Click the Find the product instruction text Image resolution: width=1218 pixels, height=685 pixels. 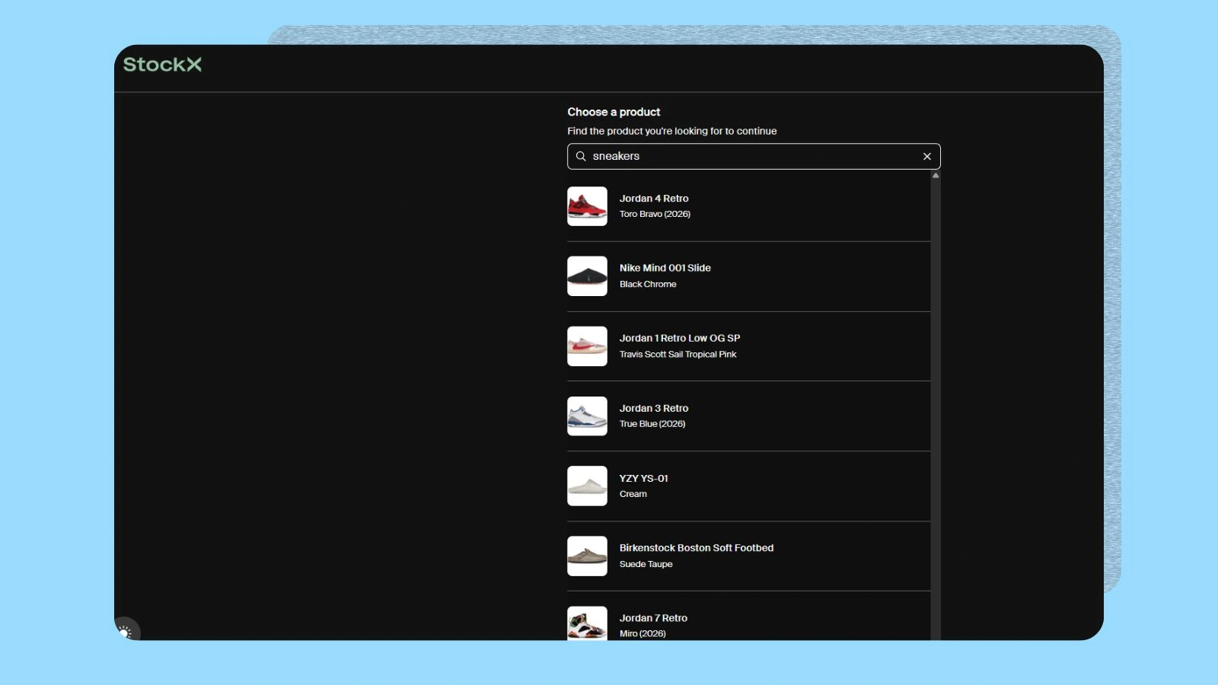click(672, 131)
